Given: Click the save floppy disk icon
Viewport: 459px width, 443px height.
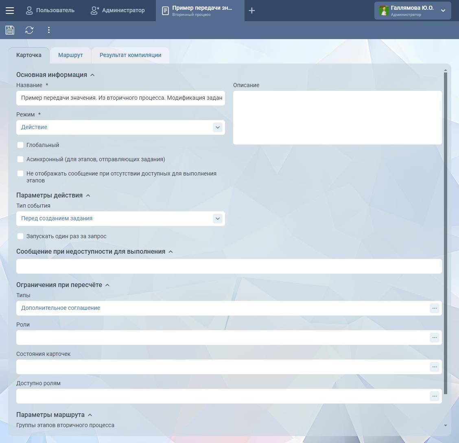Looking at the screenshot, I should point(10,30).
